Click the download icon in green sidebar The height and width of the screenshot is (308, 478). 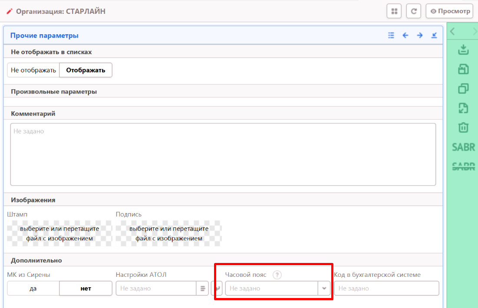pos(463,50)
